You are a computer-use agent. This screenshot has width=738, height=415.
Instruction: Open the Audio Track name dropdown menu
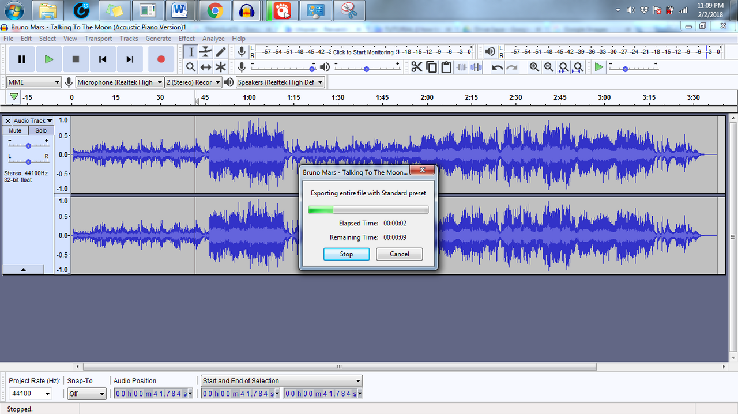pos(33,120)
